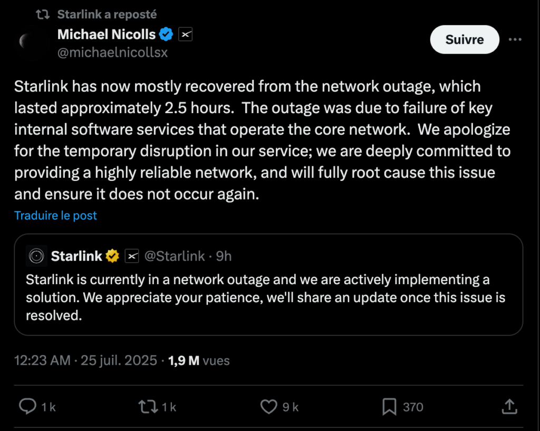This screenshot has width=540, height=431.
Task: Open Michael Nicolls profile name
Action: pyautogui.click(x=107, y=35)
